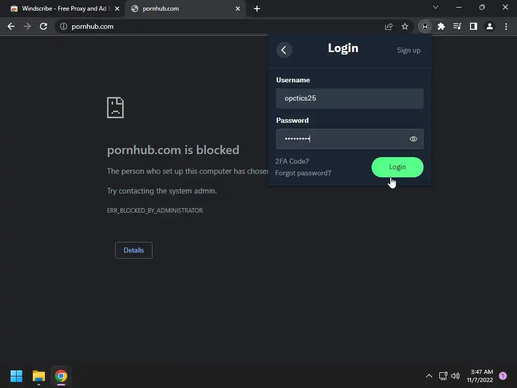Click the Chrome taskbar icon
Image resolution: width=517 pixels, height=388 pixels.
coord(61,376)
